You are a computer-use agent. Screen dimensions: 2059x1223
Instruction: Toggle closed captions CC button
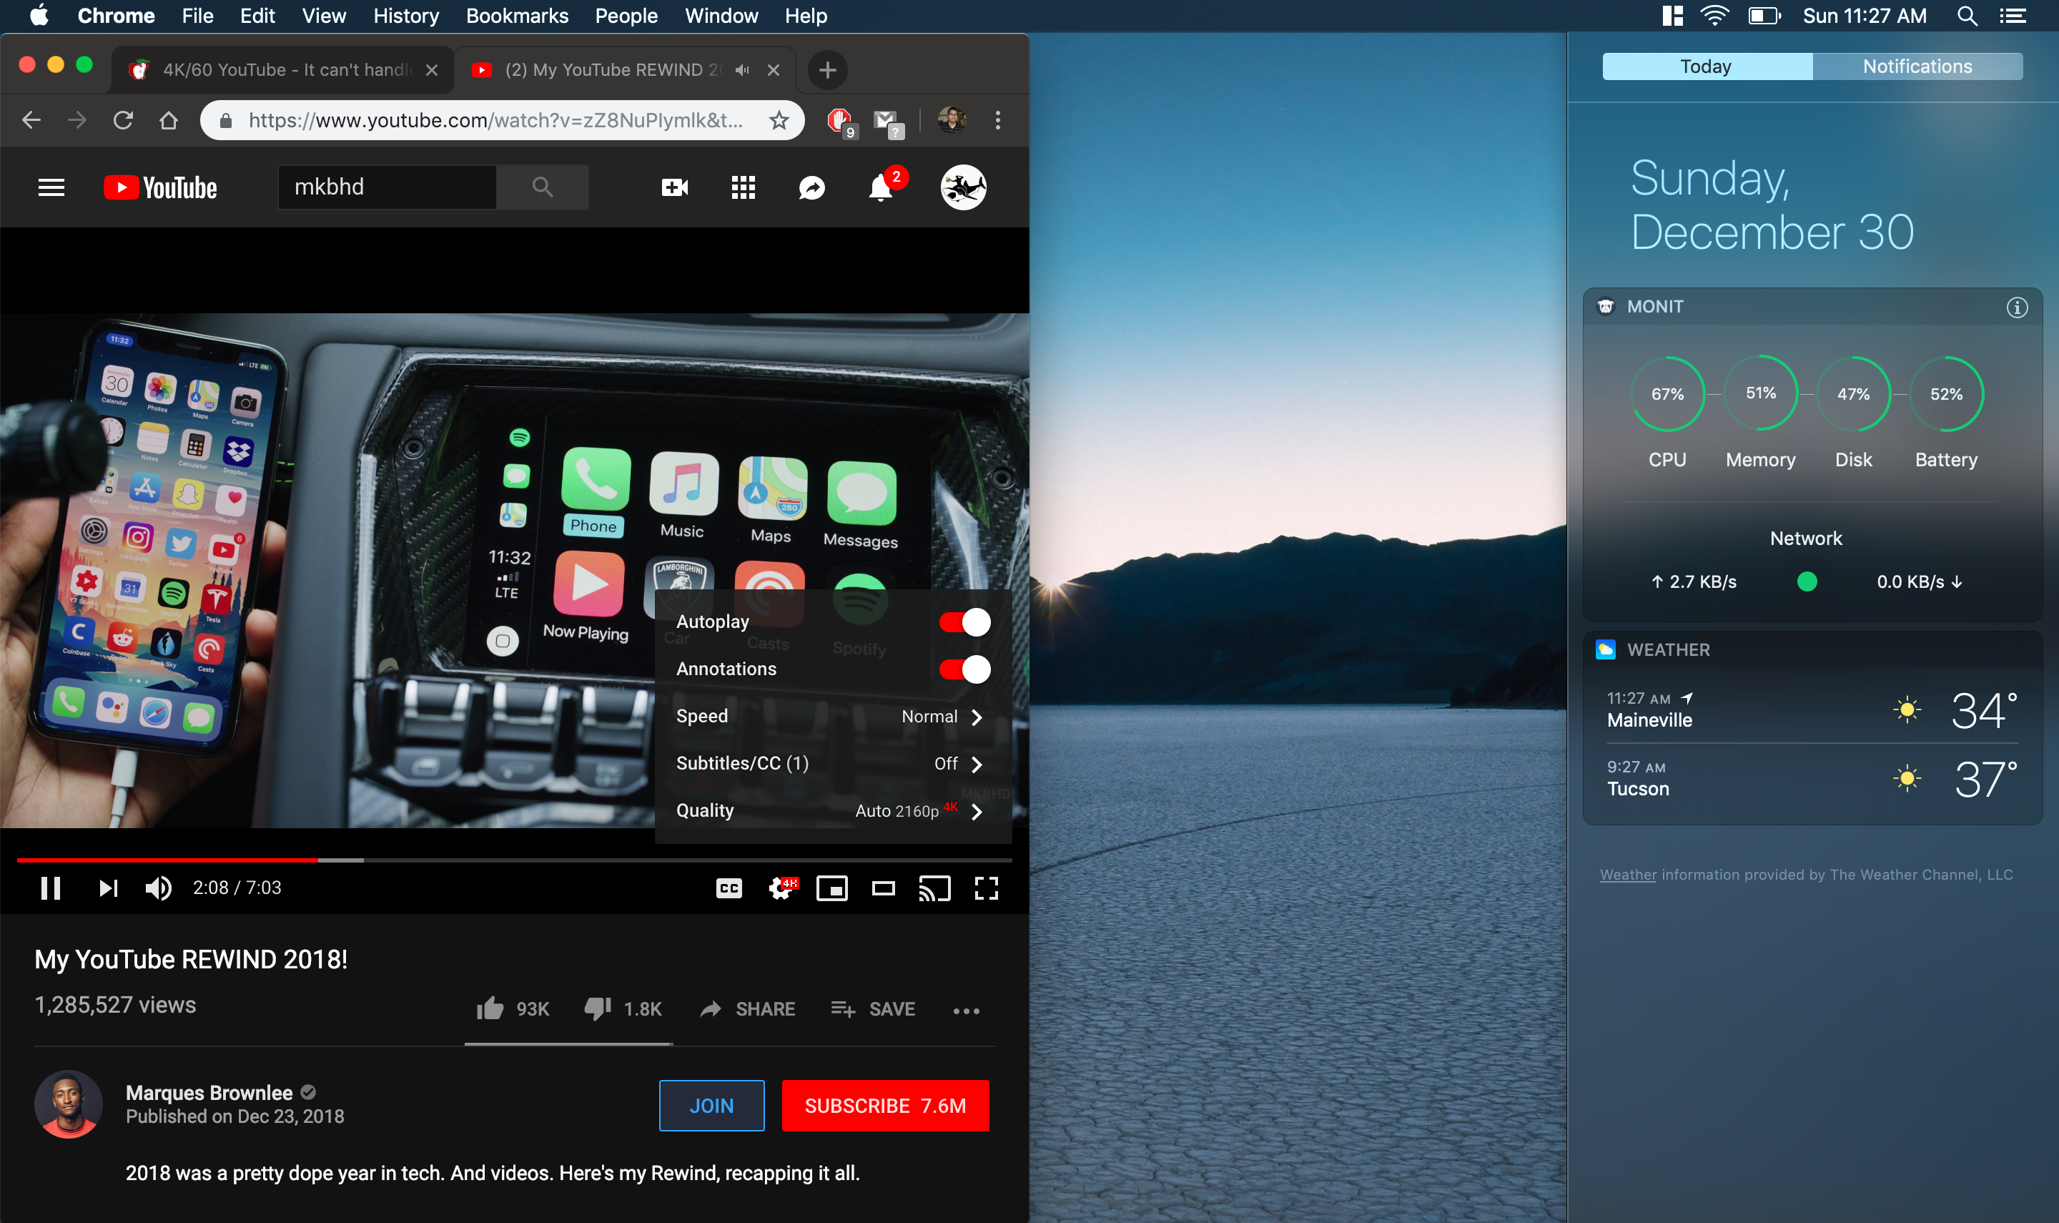tap(729, 888)
